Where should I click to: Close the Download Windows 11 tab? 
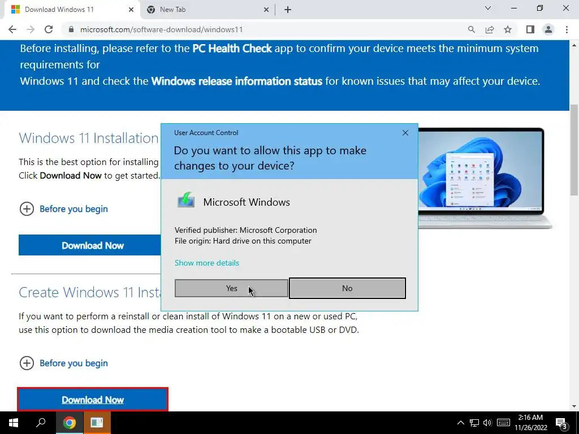tap(131, 10)
